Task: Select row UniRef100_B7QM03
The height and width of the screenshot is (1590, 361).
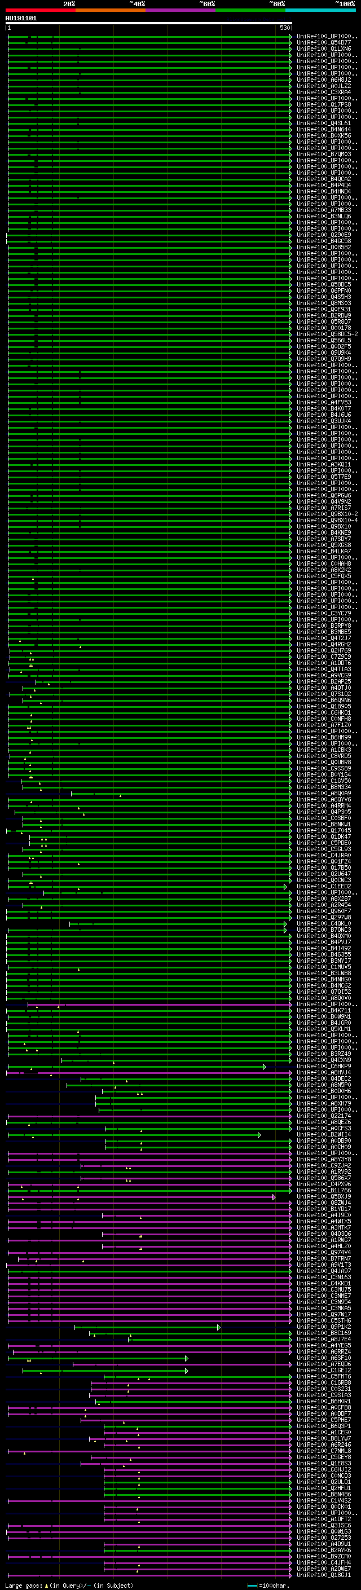Action: pos(324,155)
